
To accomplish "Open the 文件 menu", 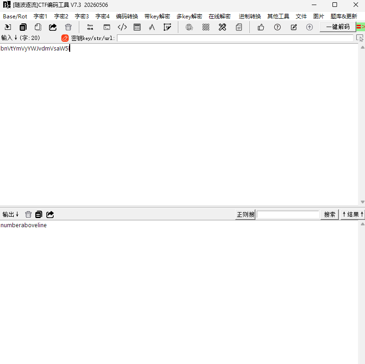I will tap(301, 17).
